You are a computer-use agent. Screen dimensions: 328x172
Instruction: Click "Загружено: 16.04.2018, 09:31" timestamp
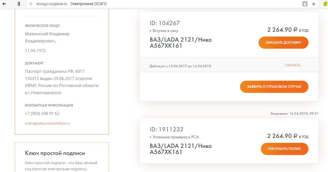click(x=295, y=114)
